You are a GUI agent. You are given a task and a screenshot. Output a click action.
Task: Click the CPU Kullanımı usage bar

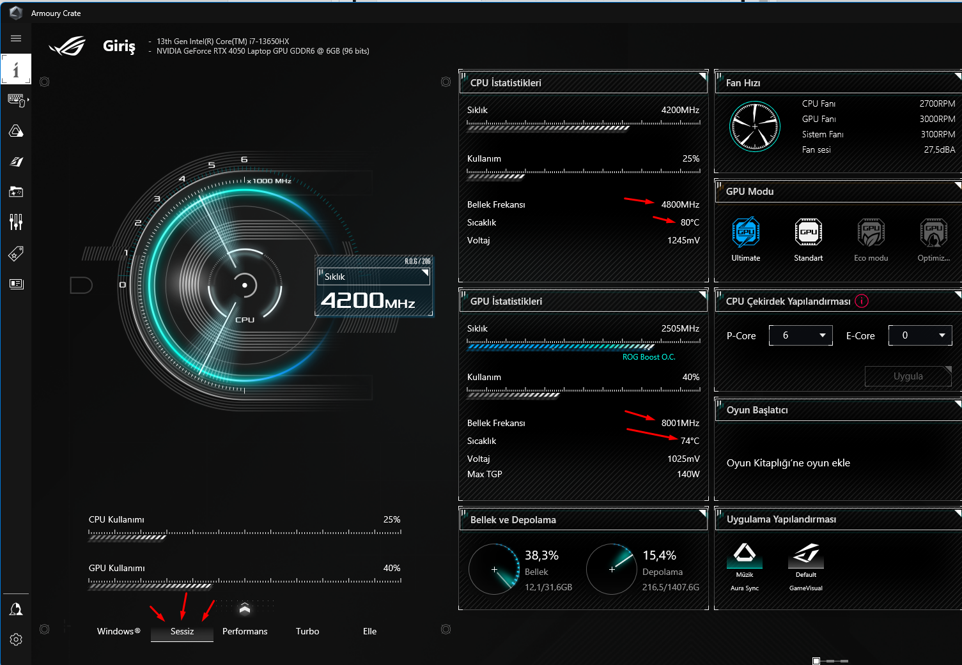(245, 534)
